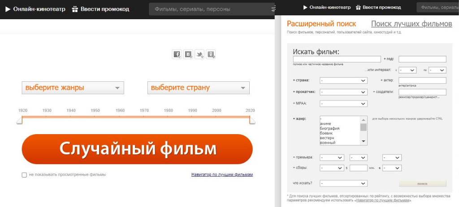Open the middle премьера dropdown
The width and height of the screenshot is (459, 207).
pos(358,158)
